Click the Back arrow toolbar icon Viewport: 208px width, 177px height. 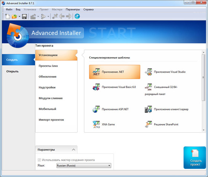click(x=62, y=17)
